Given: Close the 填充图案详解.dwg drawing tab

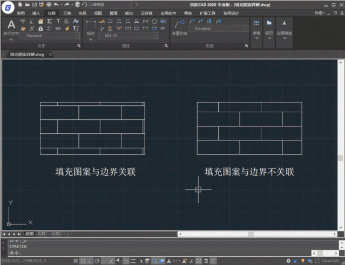Looking at the screenshot, I should (50, 55).
